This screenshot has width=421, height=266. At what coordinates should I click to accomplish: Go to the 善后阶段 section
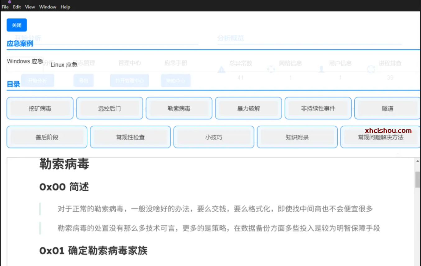[x=47, y=137]
